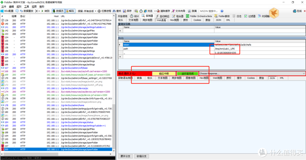Toggle the 解码 decode button
Screen dimensions: 306x160
pos(70,11)
